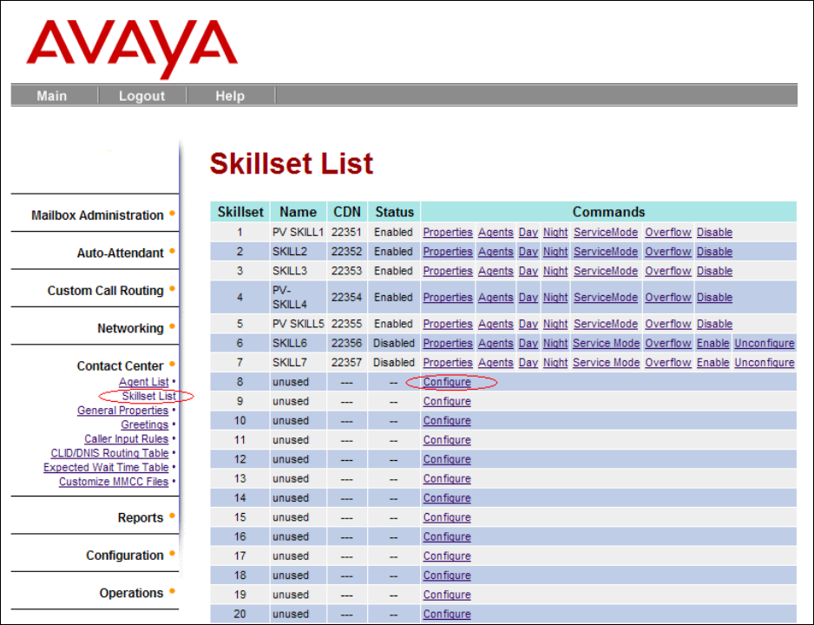Click the Commands column header
Screen dimensions: 814x625
click(608, 212)
